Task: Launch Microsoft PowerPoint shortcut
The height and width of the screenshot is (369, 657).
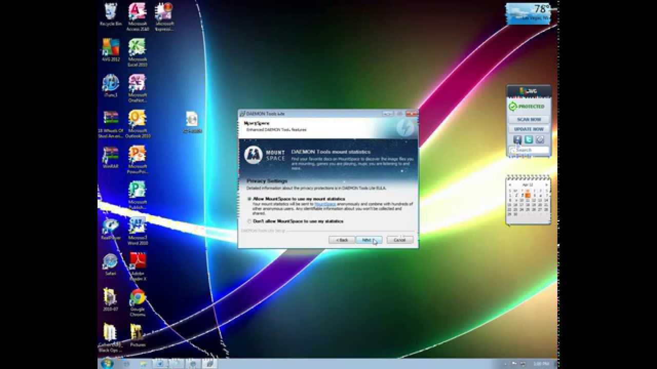Action: coord(138,159)
